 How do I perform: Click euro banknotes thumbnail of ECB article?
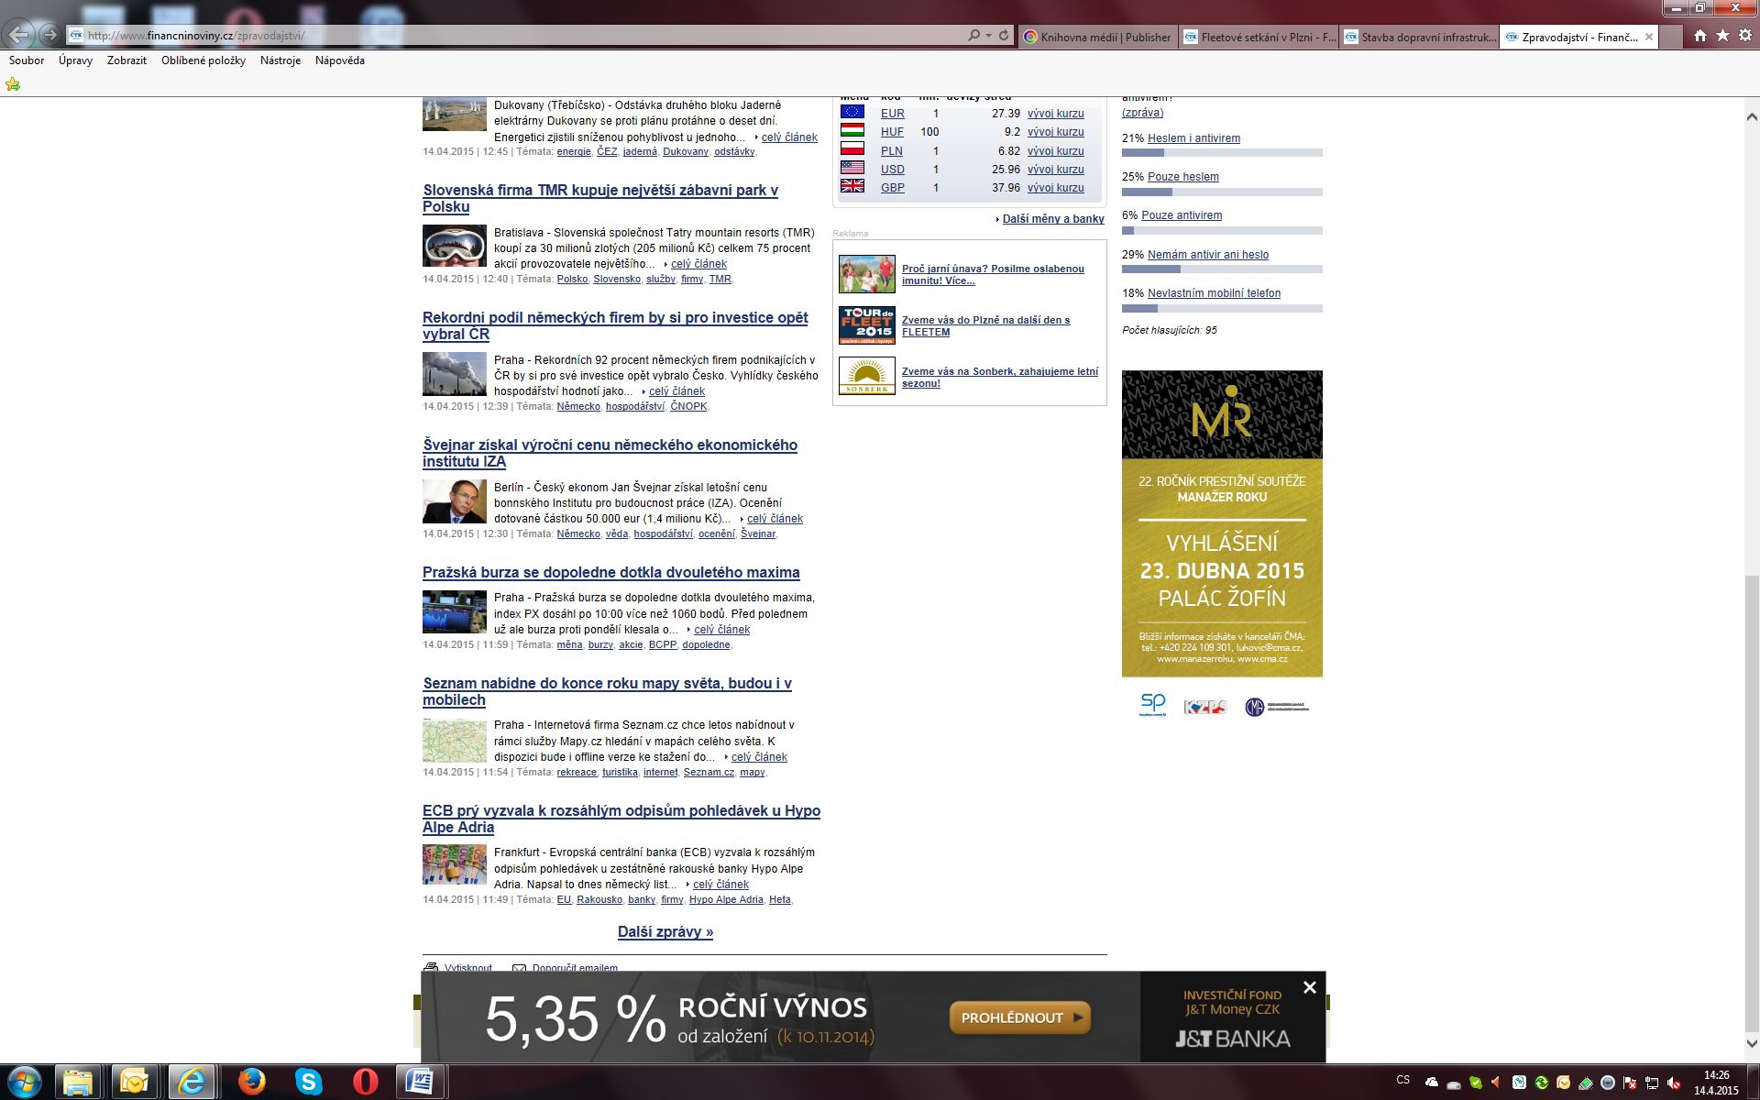click(x=455, y=864)
